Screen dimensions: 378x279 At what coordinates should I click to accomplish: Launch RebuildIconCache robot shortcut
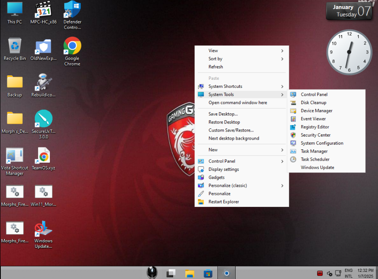coord(43,86)
